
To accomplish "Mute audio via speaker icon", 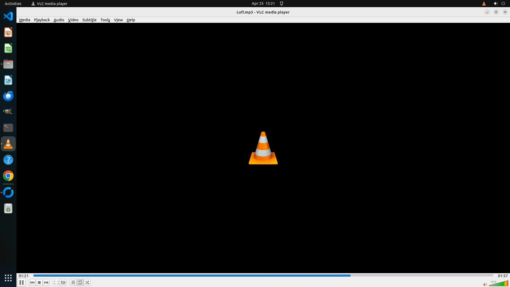I will tap(485, 284).
